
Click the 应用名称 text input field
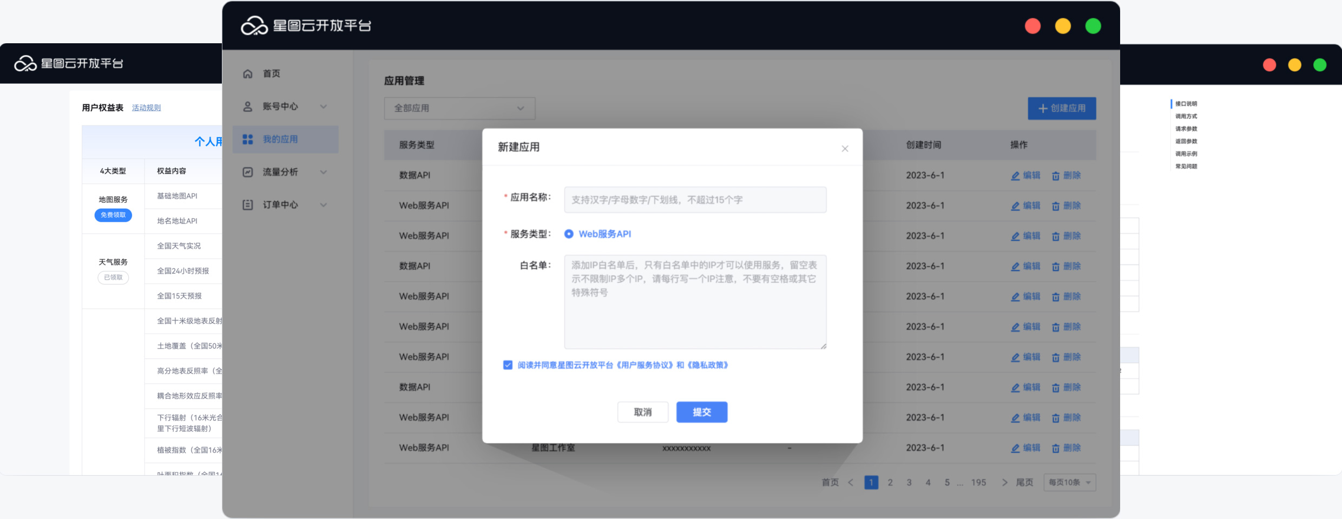click(x=695, y=200)
